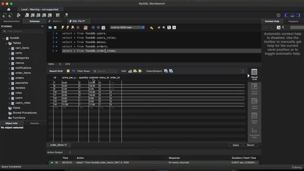
Task: Switch to the Snippets tab
Action: [x=294, y=21]
